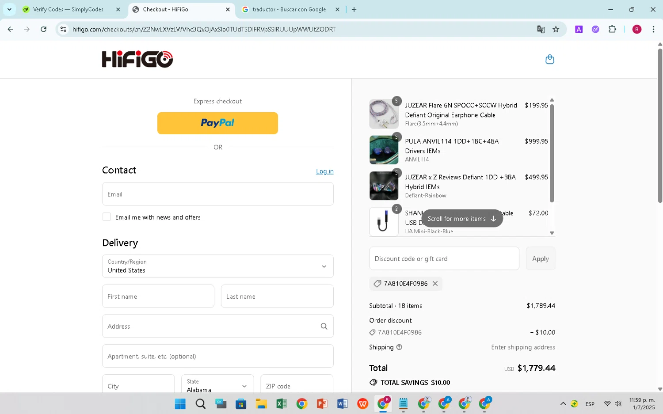Open Windows taskbar search
663x414 pixels.
point(201,404)
